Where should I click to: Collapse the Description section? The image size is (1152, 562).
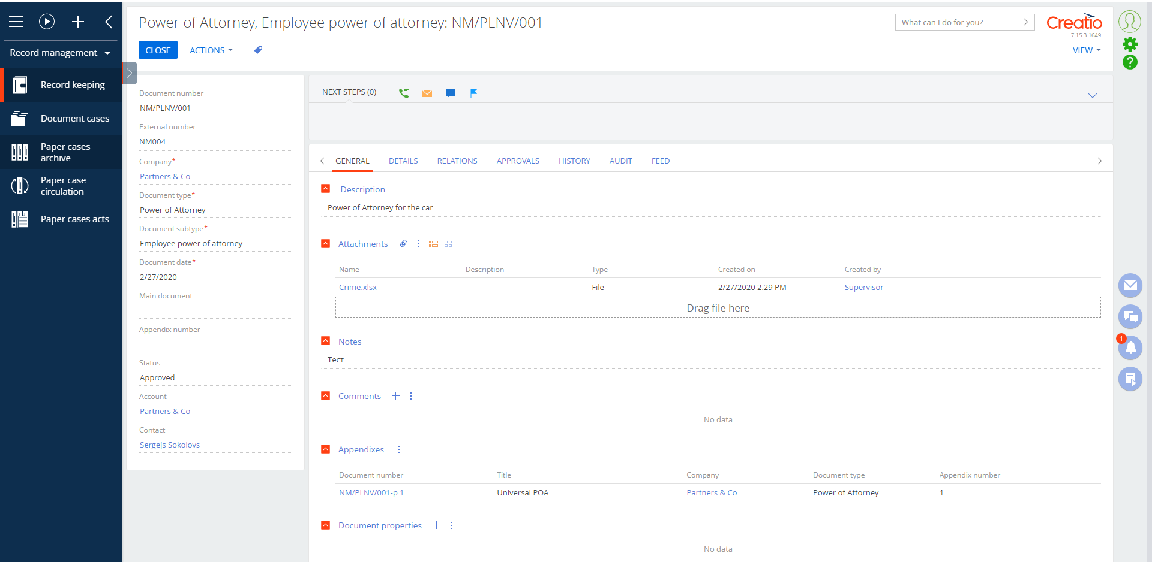pos(326,189)
